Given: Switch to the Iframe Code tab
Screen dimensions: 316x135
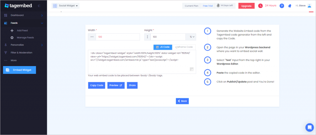Looking at the screenshot, I should 184,47.
